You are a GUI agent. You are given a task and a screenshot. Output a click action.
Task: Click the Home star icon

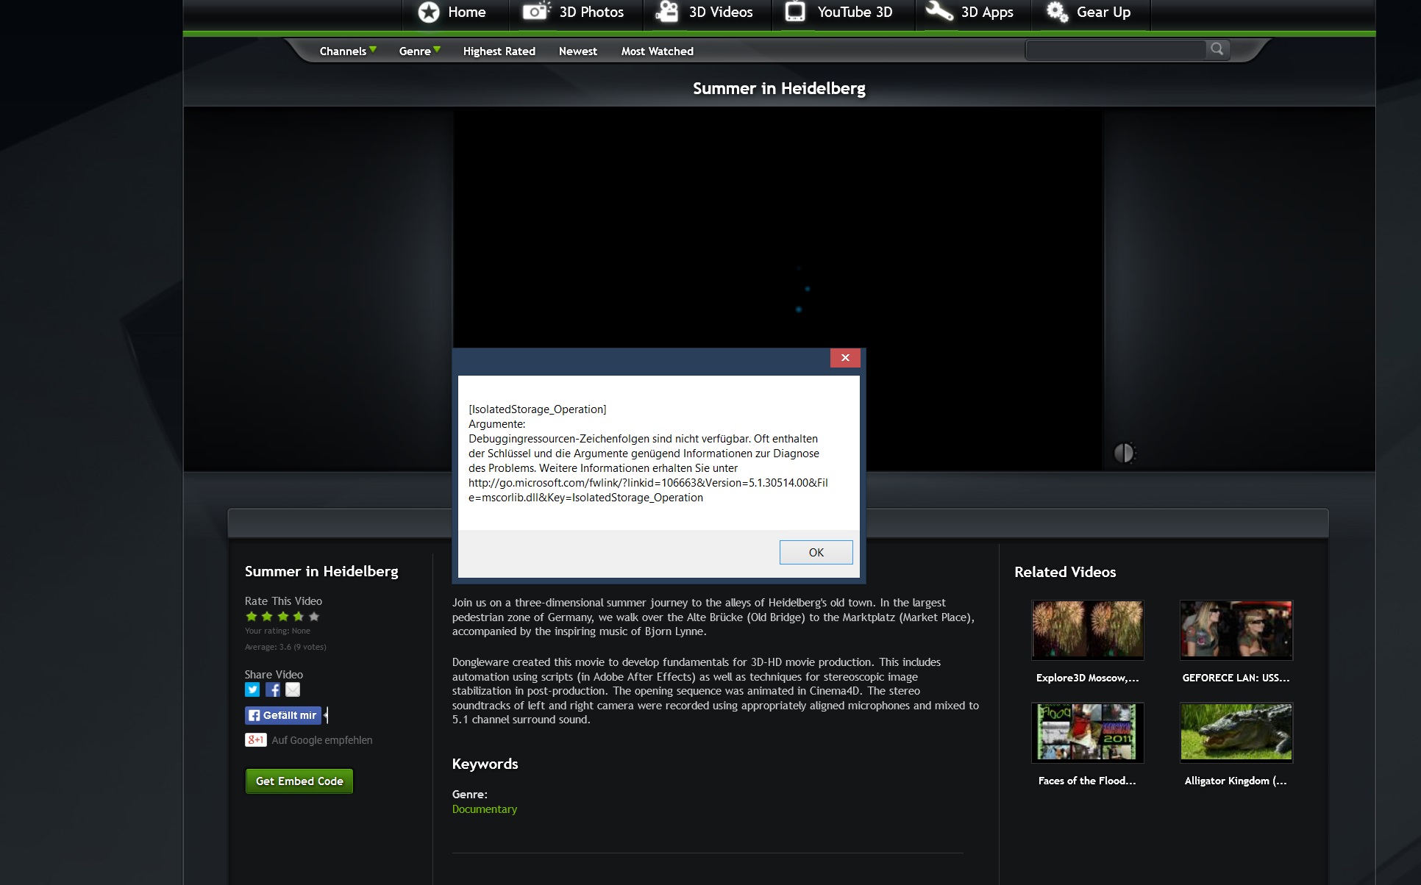(429, 12)
